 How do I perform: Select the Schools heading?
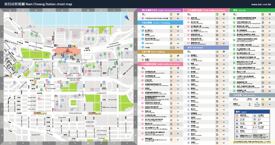click(x=252, y=10)
